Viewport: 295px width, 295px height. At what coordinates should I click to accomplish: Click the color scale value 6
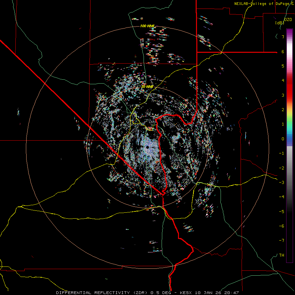[x=283, y=51]
